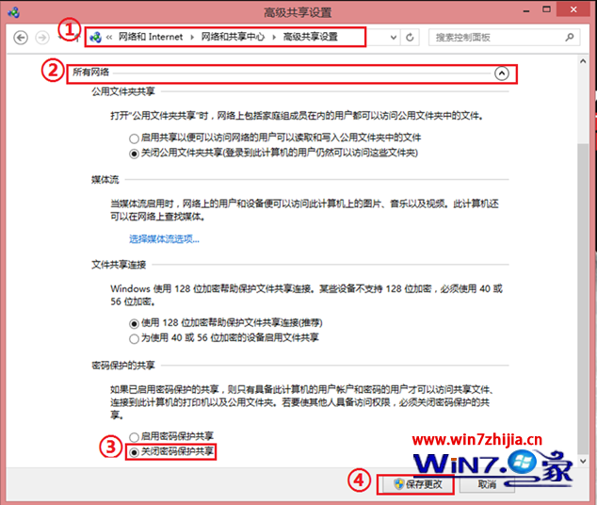597x505 pixels.
Task: Enable 启用密码保护共享 radio option
Action: 134,438
